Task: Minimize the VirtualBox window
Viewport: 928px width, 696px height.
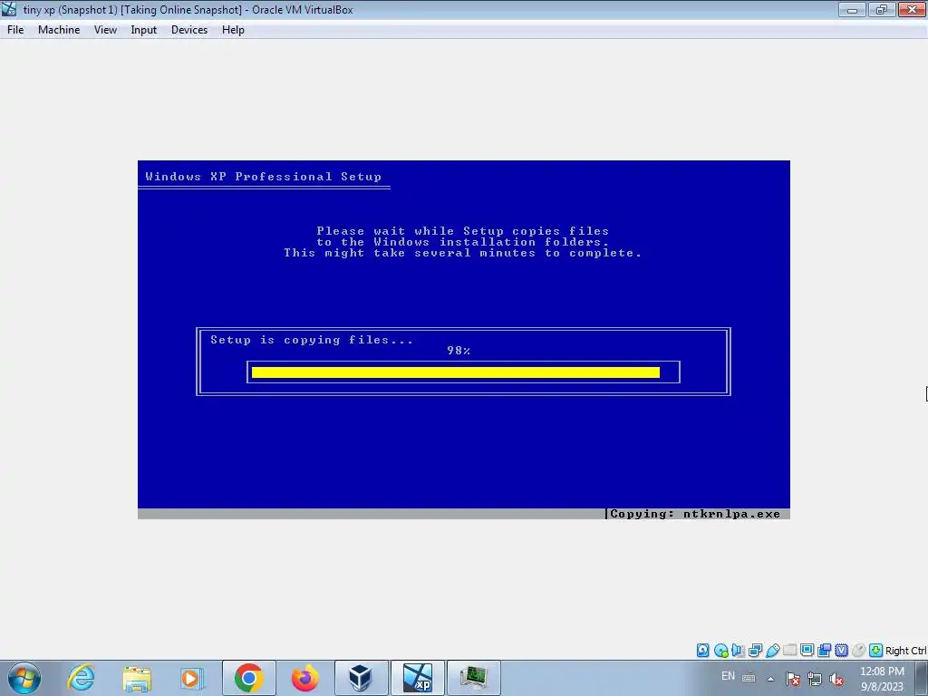Action: click(852, 9)
